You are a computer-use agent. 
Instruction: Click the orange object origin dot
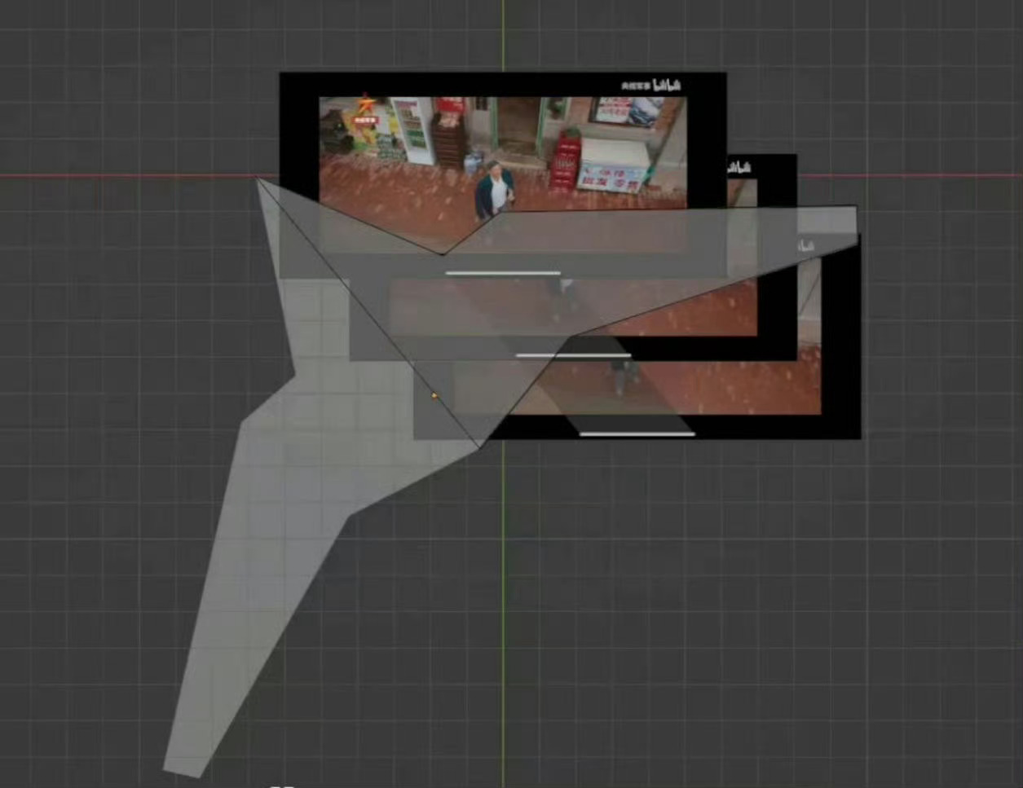(x=434, y=396)
